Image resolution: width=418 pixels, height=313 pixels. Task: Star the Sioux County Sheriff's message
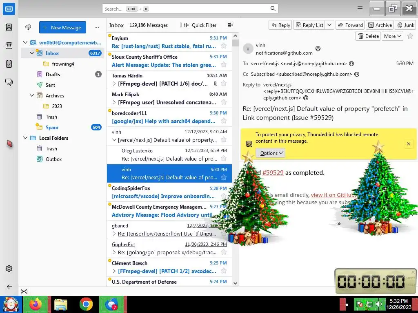click(224, 65)
